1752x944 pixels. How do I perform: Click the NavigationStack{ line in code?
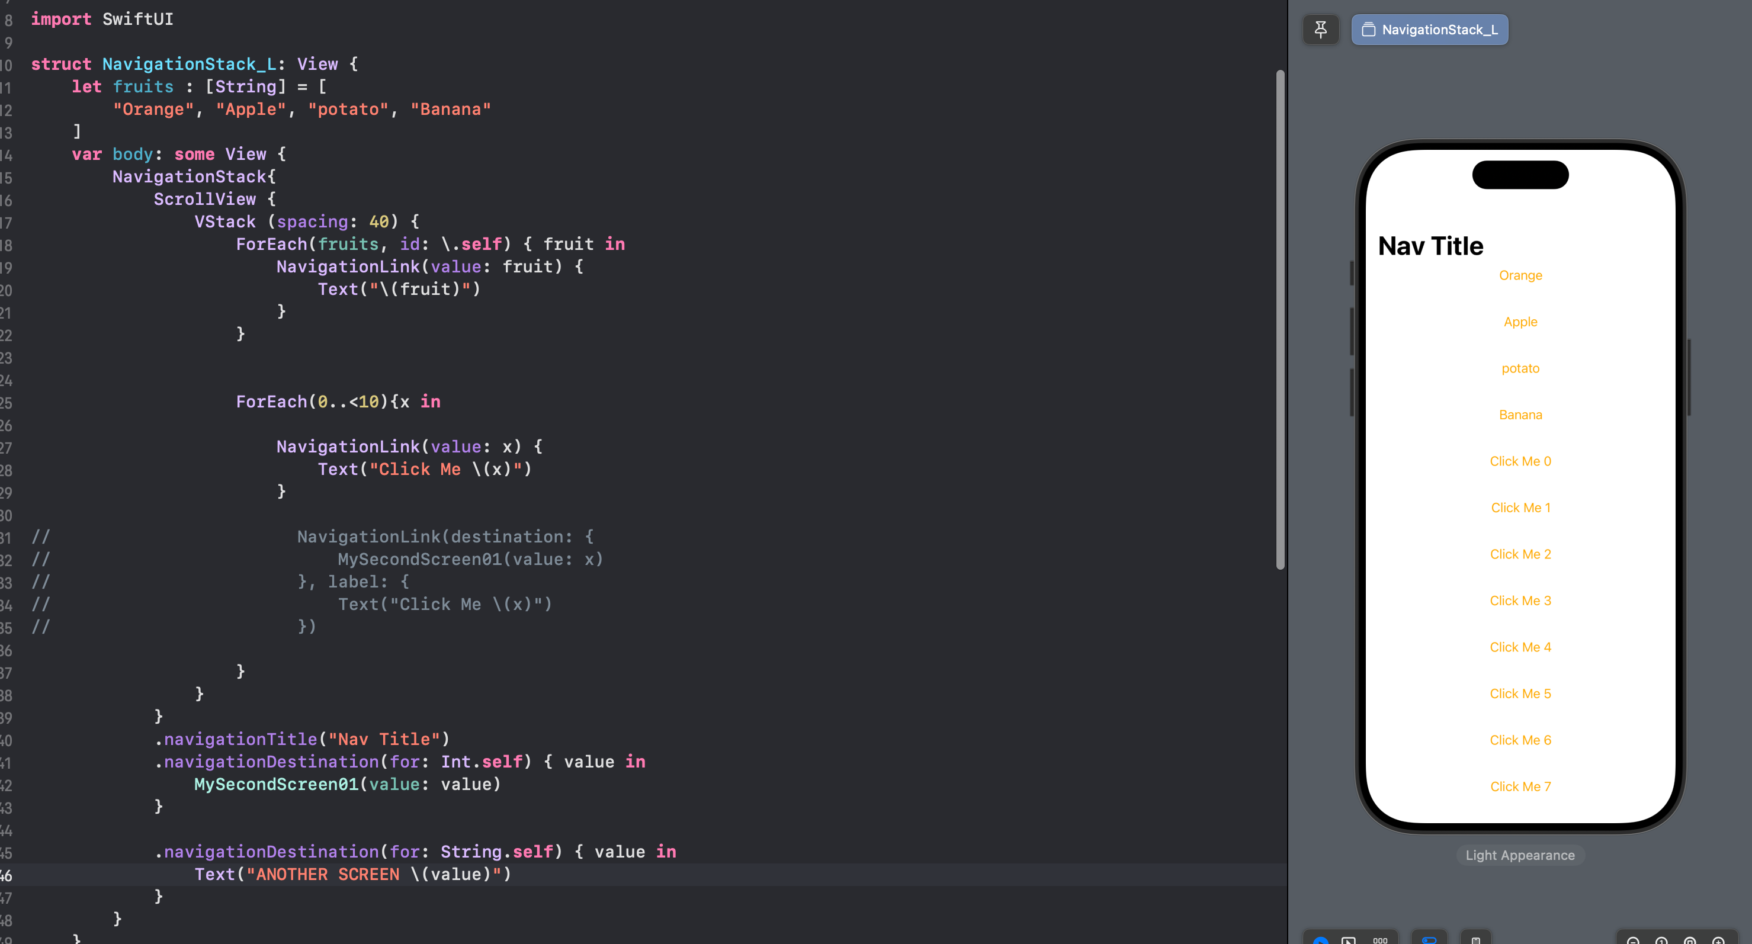pos(194,177)
